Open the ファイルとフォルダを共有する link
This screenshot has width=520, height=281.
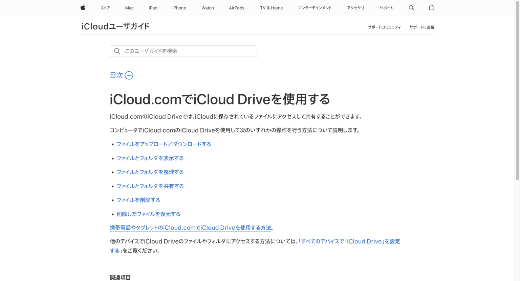[x=150, y=186]
